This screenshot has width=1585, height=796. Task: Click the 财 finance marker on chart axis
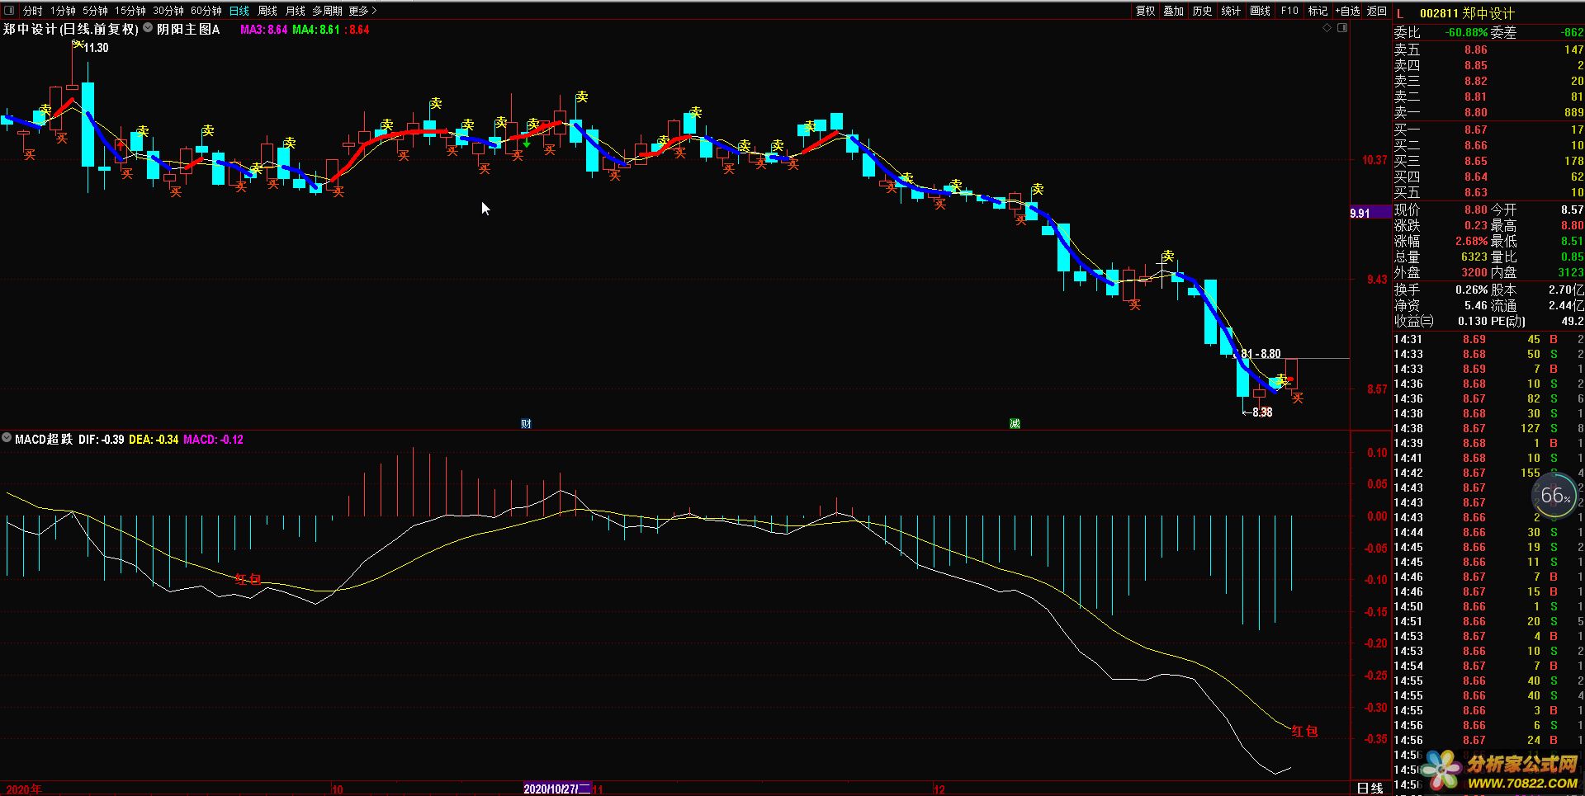(x=526, y=423)
